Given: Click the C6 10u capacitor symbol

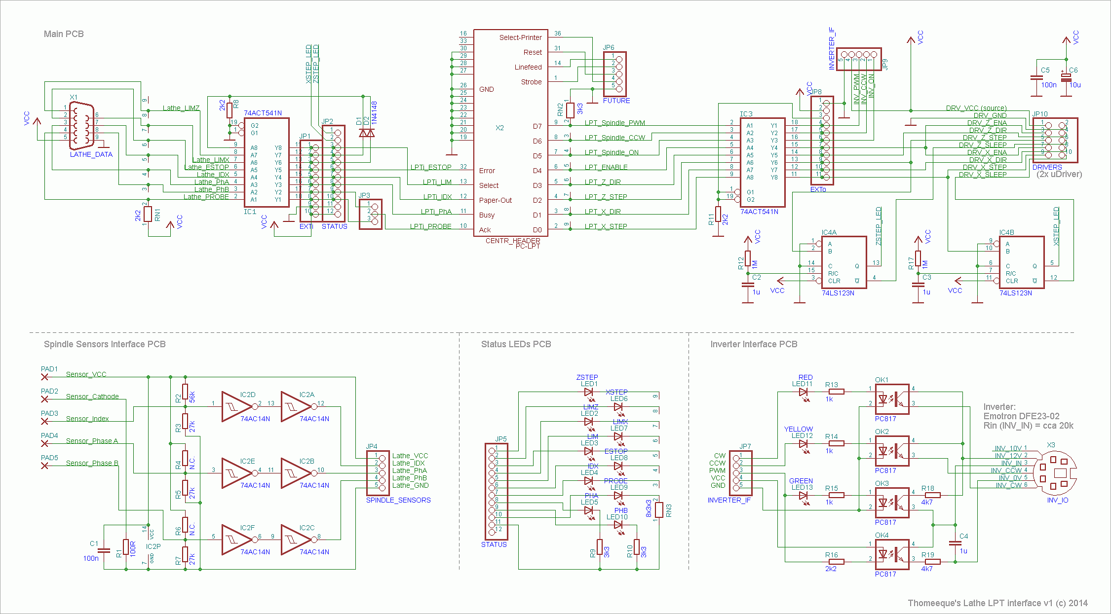Looking at the screenshot, I should (1066, 77).
